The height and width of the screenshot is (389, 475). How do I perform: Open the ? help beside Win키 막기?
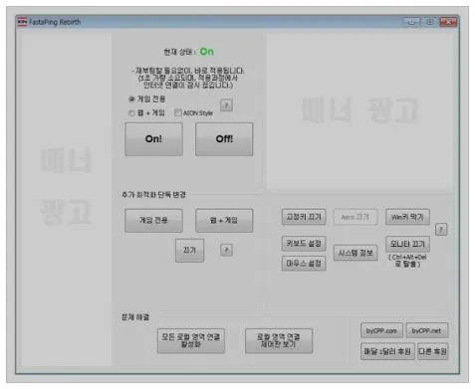click(441, 229)
